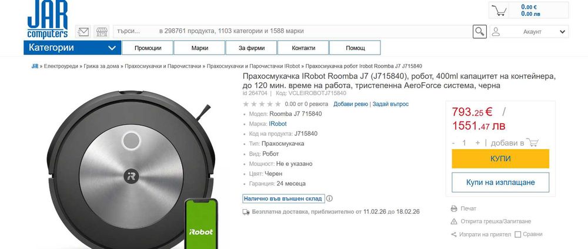Click the Задай въпрос link
The width and height of the screenshot is (588, 249).
(390, 104)
